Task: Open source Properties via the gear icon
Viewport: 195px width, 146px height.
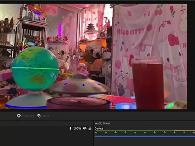Action: 19,116
